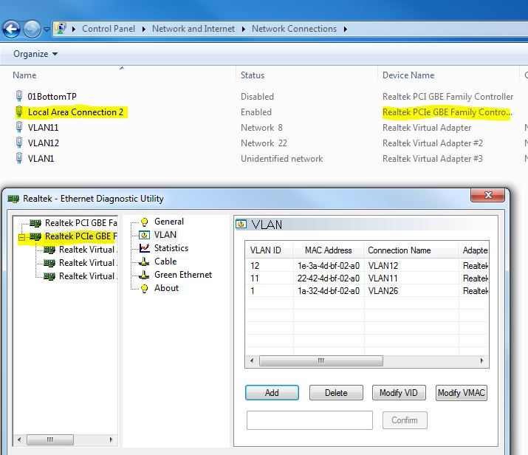Open the About page
The height and width of the screenshot is (455, 528).
pos(166,288)
